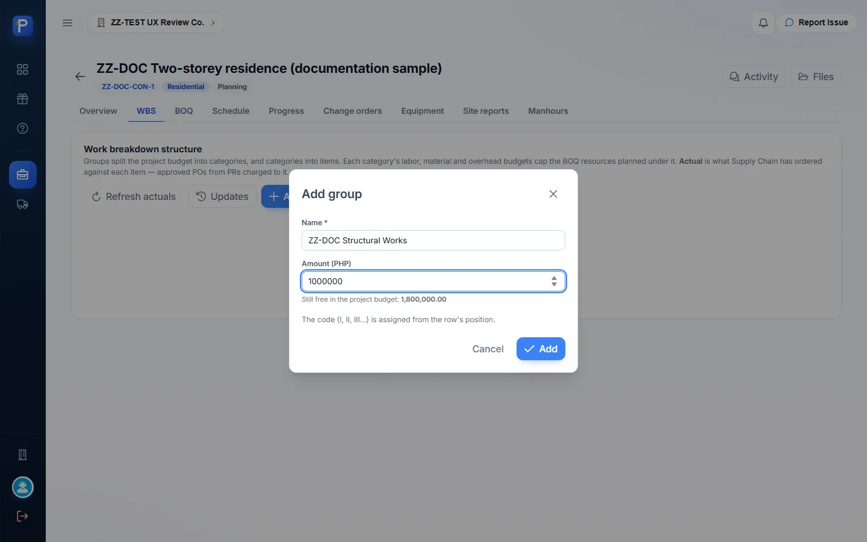Open the help question mark icon
Image resolution: width=867 pixels, height=542 pixels.
pyautogui.click(x=23, y=128)
